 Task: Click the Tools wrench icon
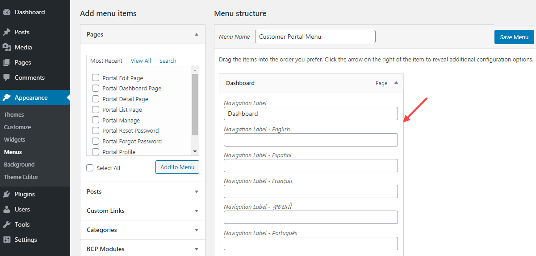tap(7, 225)
